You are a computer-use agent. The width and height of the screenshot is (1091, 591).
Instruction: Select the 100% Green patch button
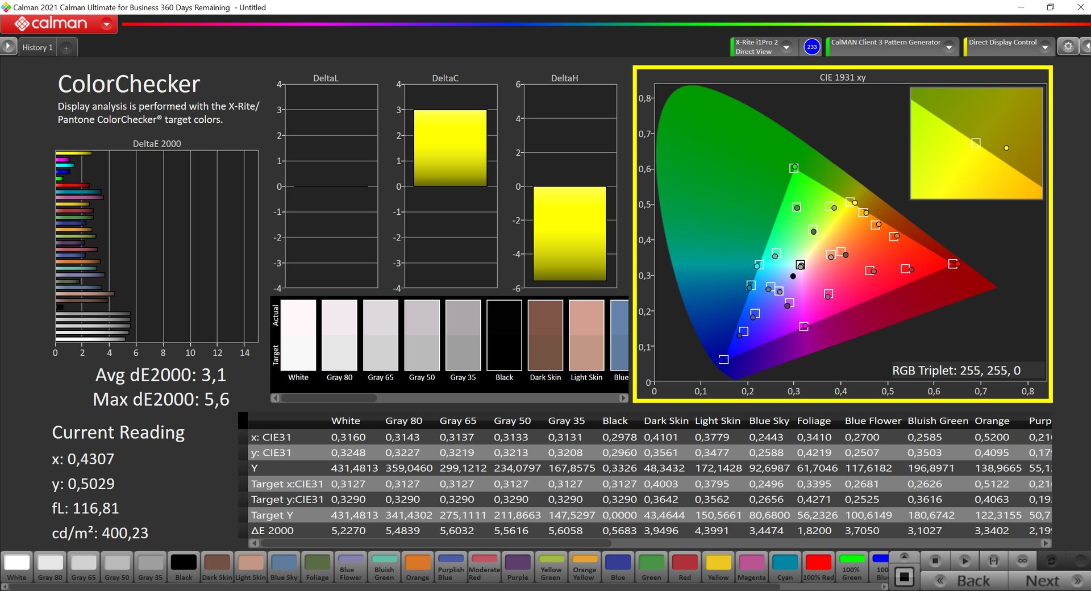(x=852, y=567)
